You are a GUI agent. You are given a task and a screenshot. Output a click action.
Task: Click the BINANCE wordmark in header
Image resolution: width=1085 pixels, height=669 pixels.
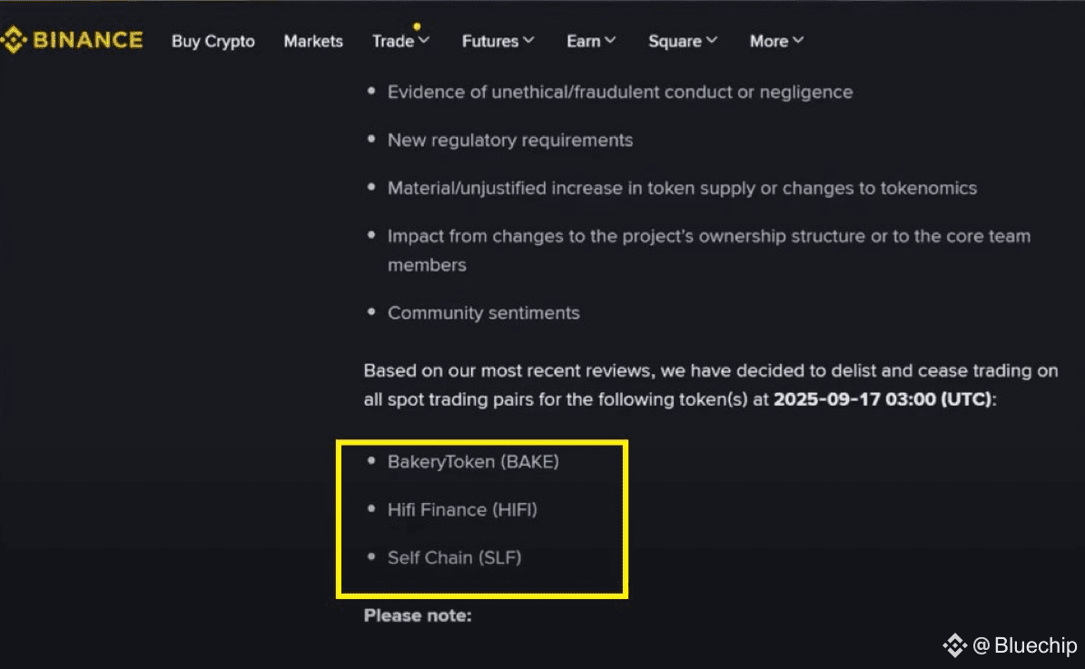point(88,40)
